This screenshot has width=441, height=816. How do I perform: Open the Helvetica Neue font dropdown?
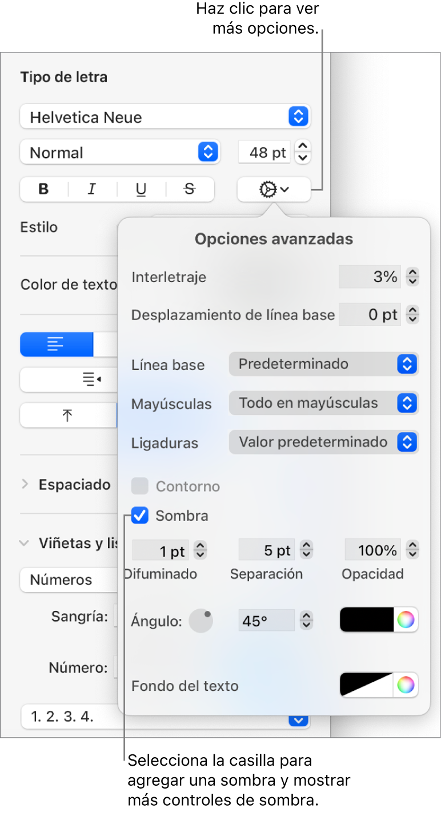pyautogui.click(x=165, y=117)
